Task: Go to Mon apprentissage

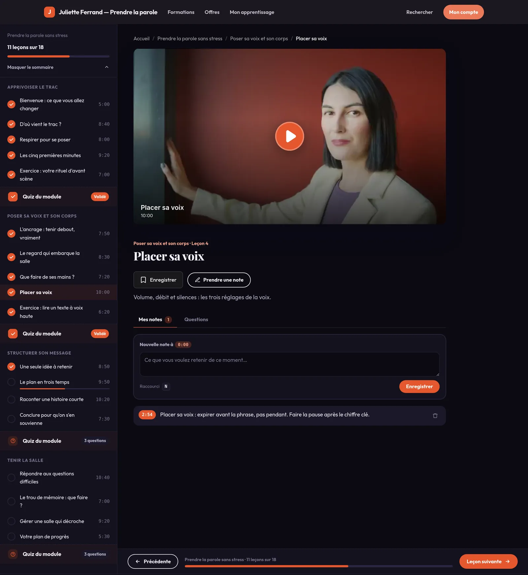Action: (252, 12)
